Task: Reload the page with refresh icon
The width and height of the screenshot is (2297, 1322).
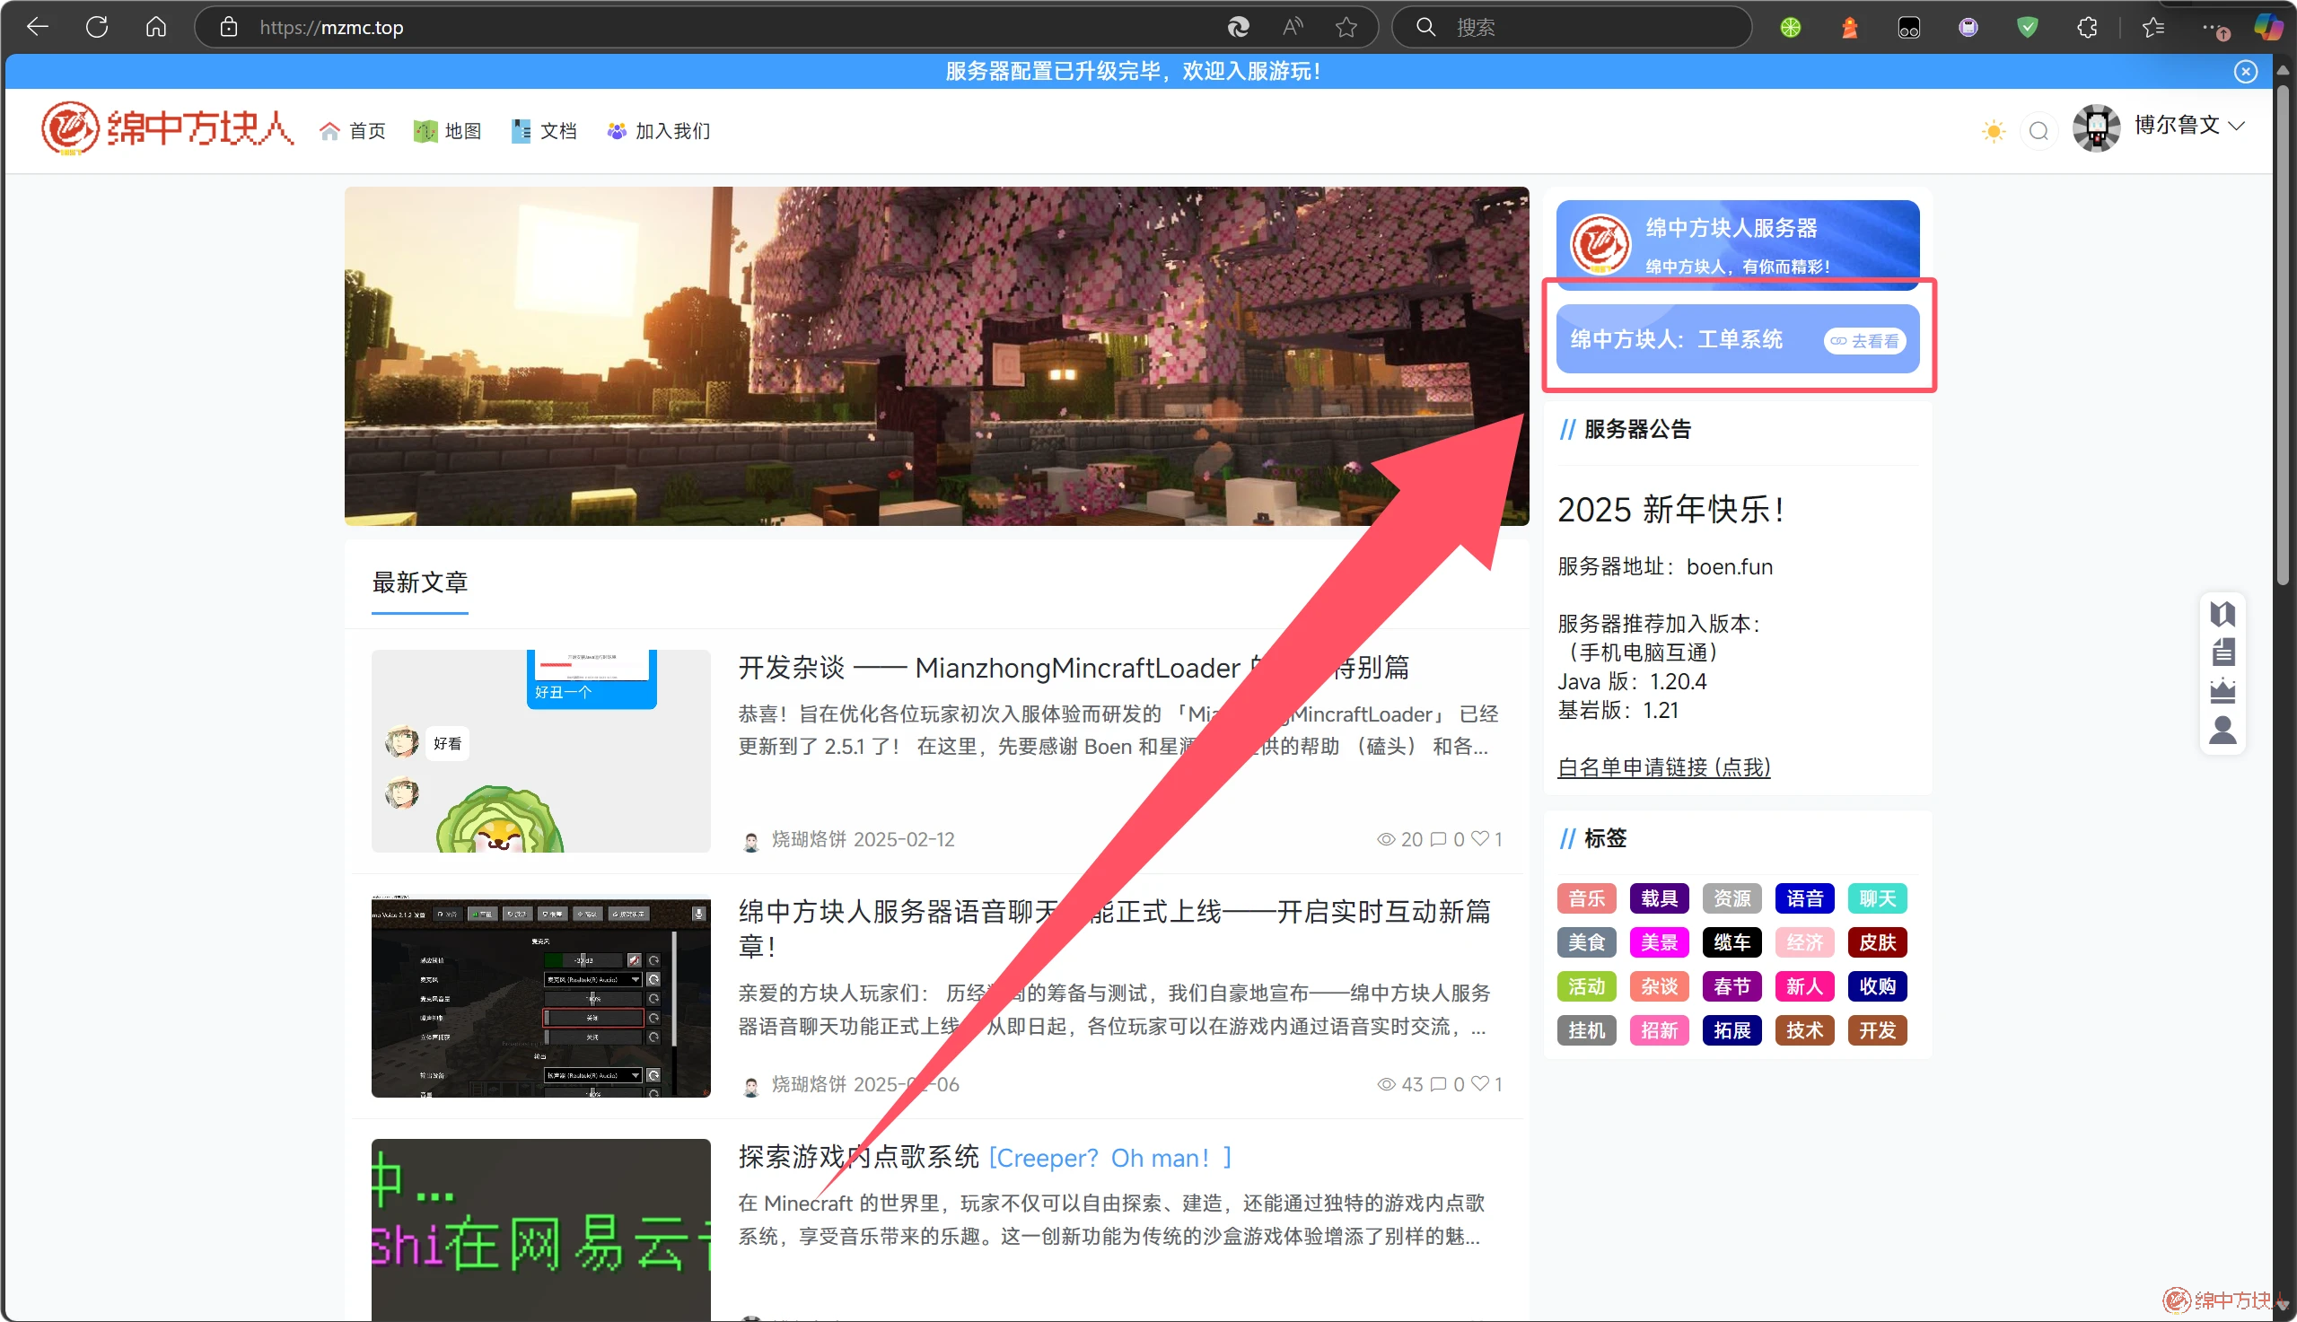Action: click(x=97, y=27)
